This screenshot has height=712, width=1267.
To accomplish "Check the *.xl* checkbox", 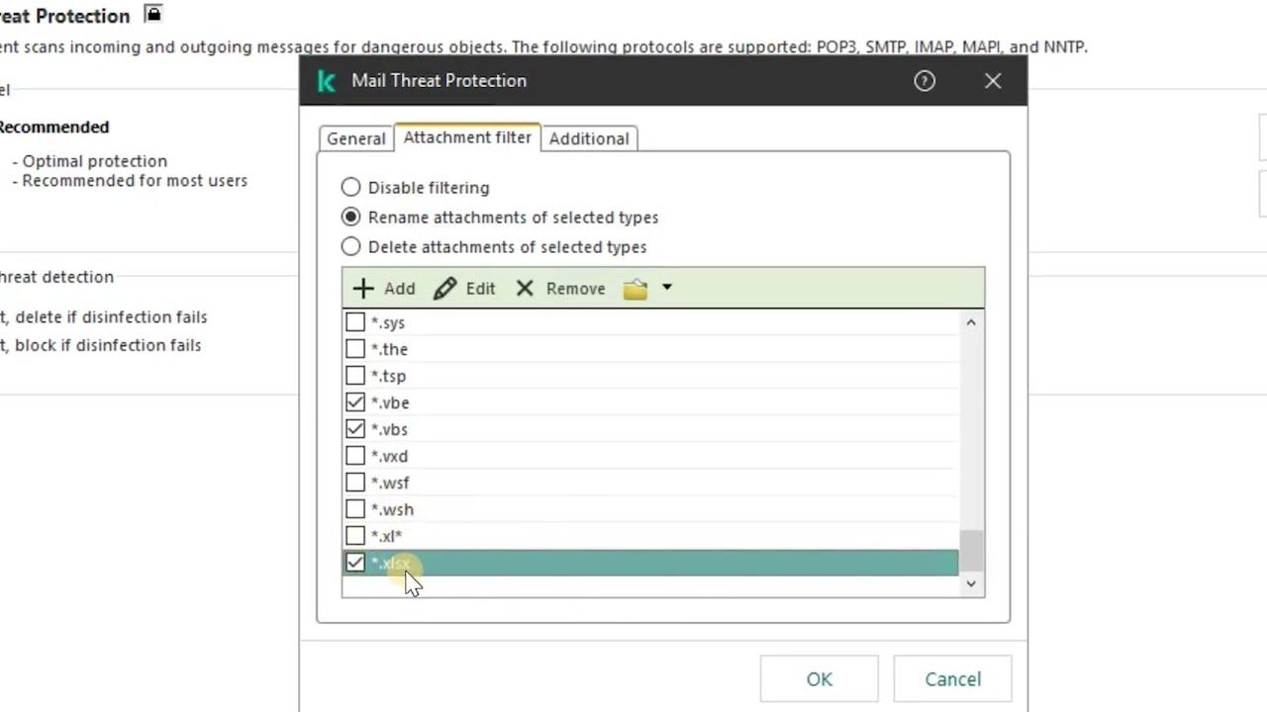I will coord(355,536).
